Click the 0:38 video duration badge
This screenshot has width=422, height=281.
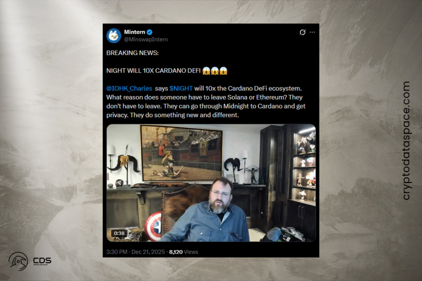[119, 233]
